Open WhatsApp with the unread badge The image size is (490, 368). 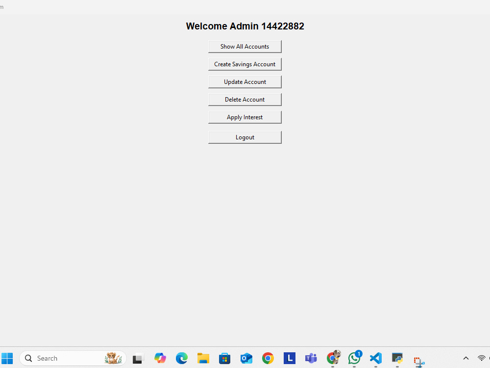click(x=355, y=358)
